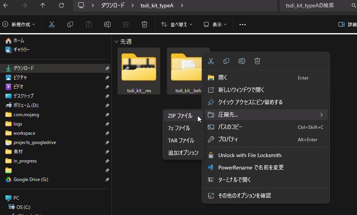Open the 表示 view dropdown
The width and height of the screenshot is (357, 215).
pos(216,24)
